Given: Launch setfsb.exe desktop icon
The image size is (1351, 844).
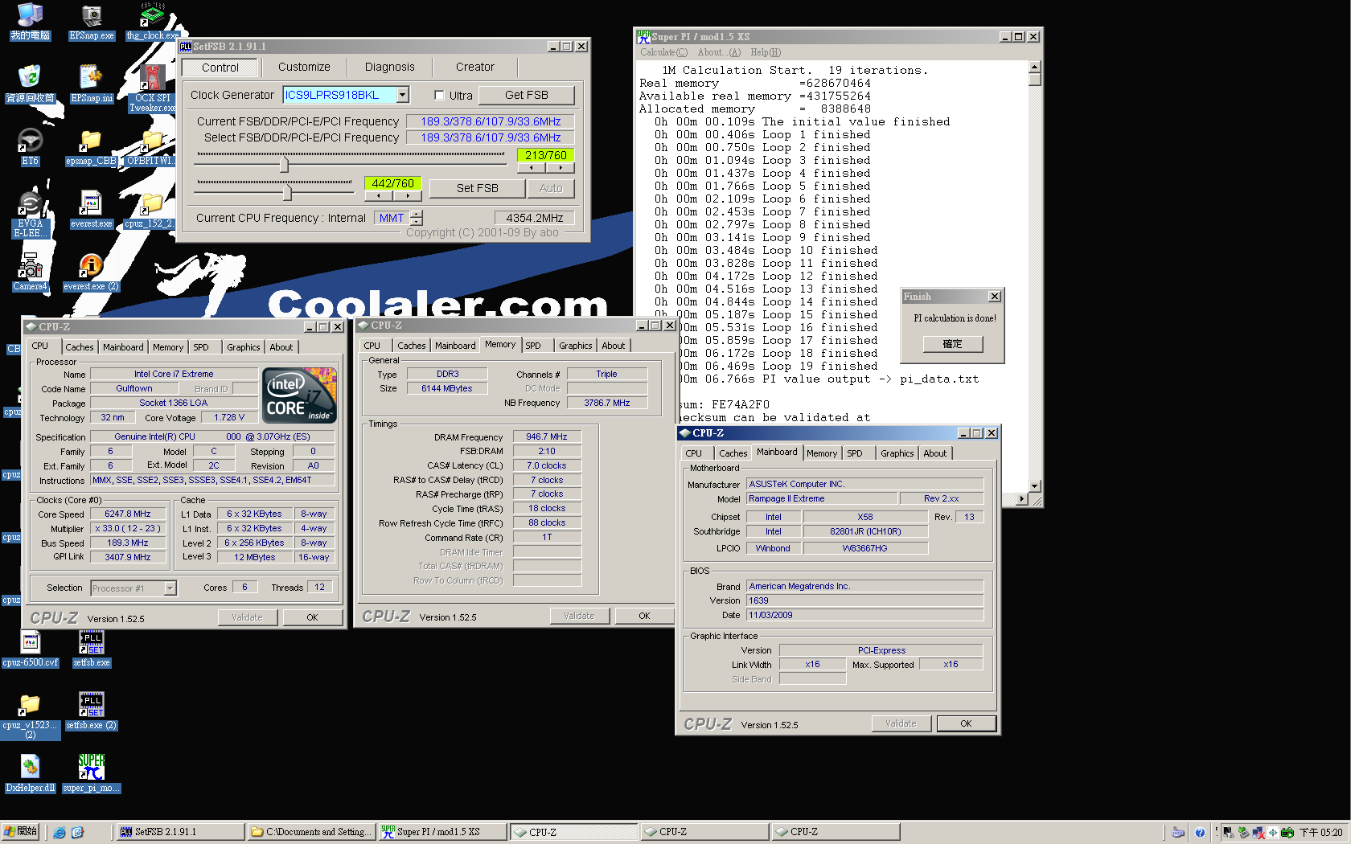Looking at the screenshot, I should coord(91,649).
